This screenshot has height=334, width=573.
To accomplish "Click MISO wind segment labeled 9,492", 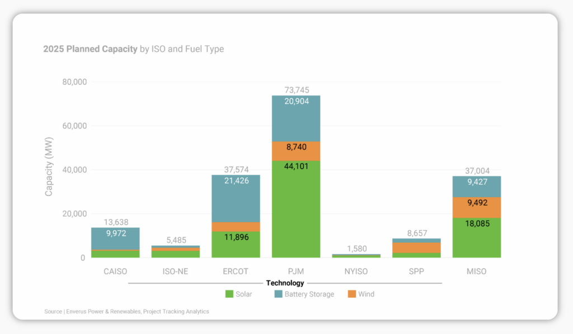I will coord(477,207).
